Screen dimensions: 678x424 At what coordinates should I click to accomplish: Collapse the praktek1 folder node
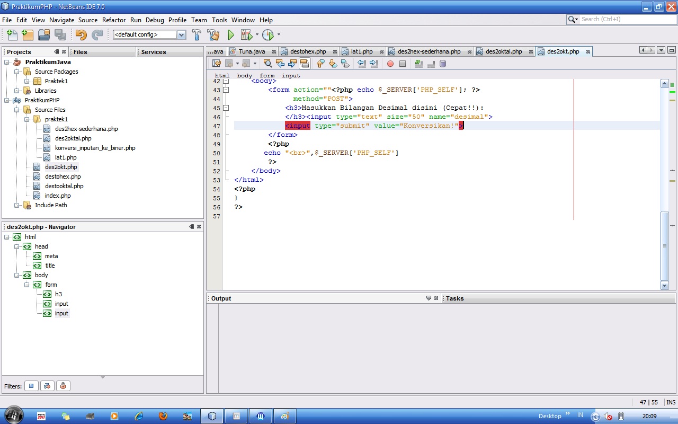(x=26, y=119)
